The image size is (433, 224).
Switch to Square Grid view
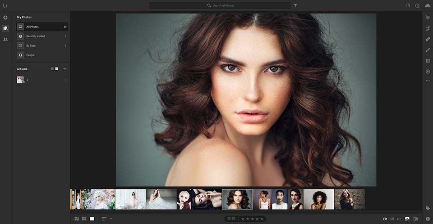coord(84,219)
